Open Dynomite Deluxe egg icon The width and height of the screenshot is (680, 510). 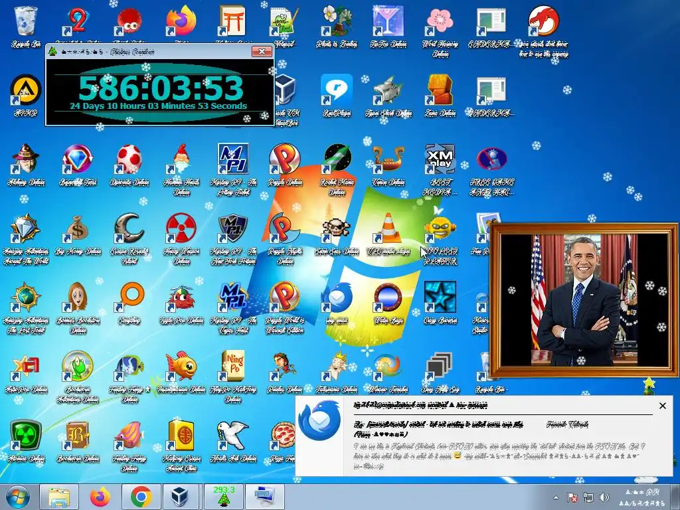coord(129,159)
